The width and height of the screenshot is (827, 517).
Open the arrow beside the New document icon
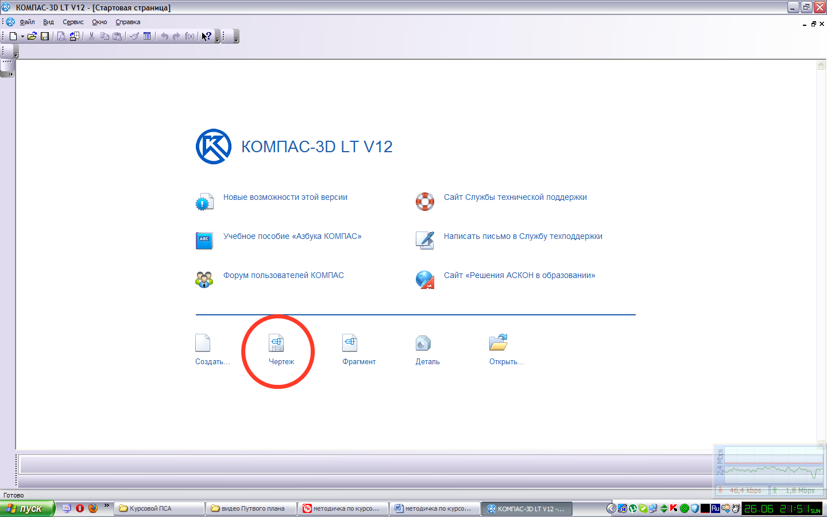(22, 36)
